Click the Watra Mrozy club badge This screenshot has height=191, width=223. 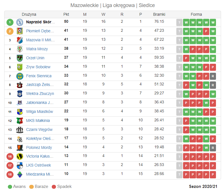20,49
